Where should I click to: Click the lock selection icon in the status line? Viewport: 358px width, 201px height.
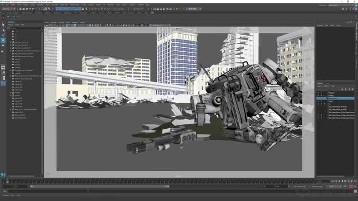pos(83,9)
